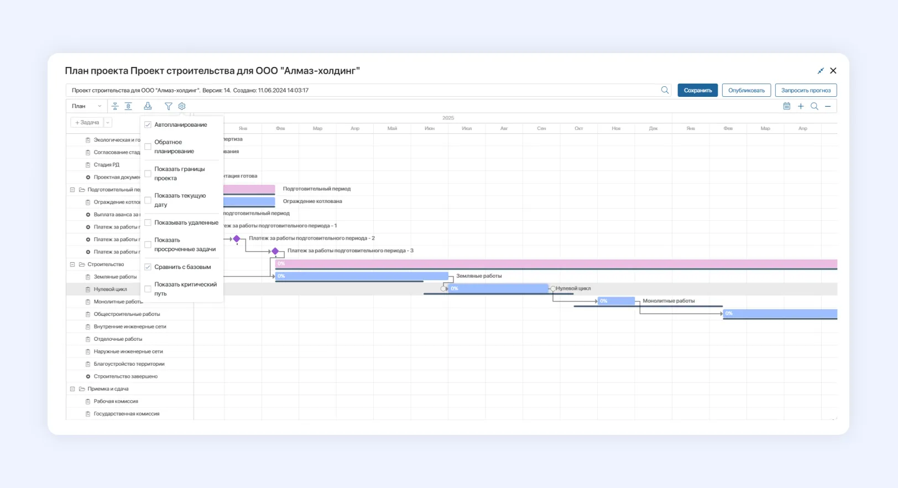Zoom in timeline with plus icon
Screen dimensions: 898x488
pyautogui.click(x=801, y=106)
